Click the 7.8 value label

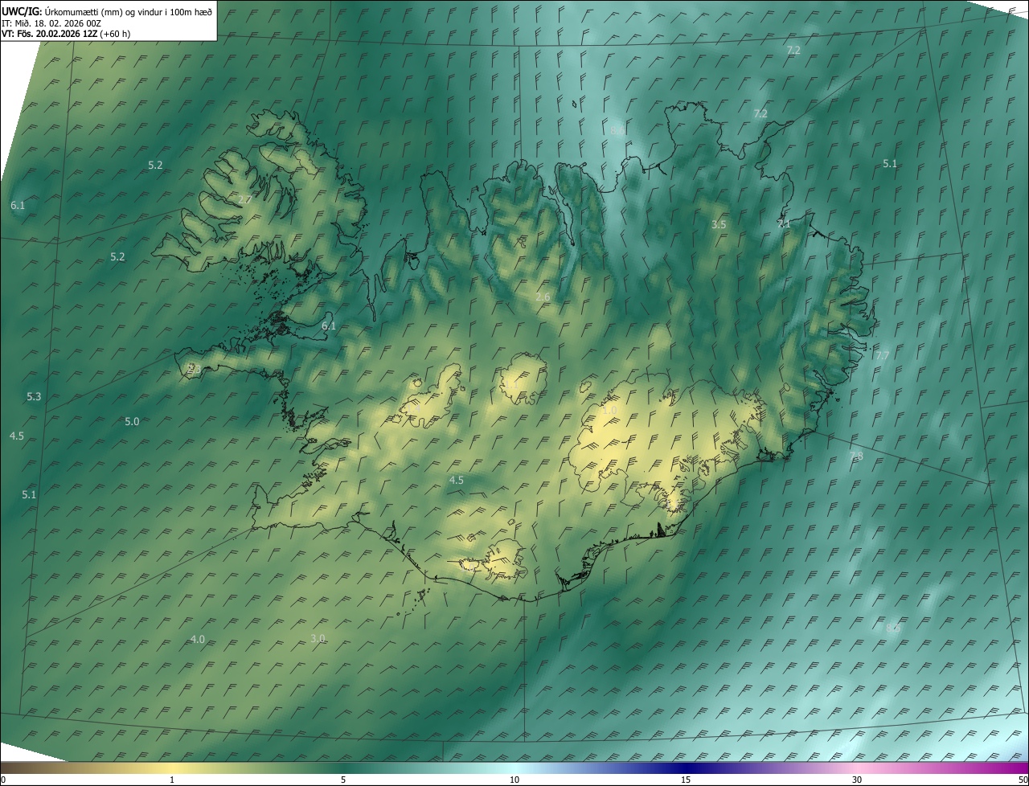(856, 456)
